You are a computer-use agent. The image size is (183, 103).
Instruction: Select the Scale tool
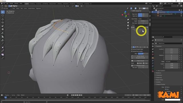tap(3, 26)
